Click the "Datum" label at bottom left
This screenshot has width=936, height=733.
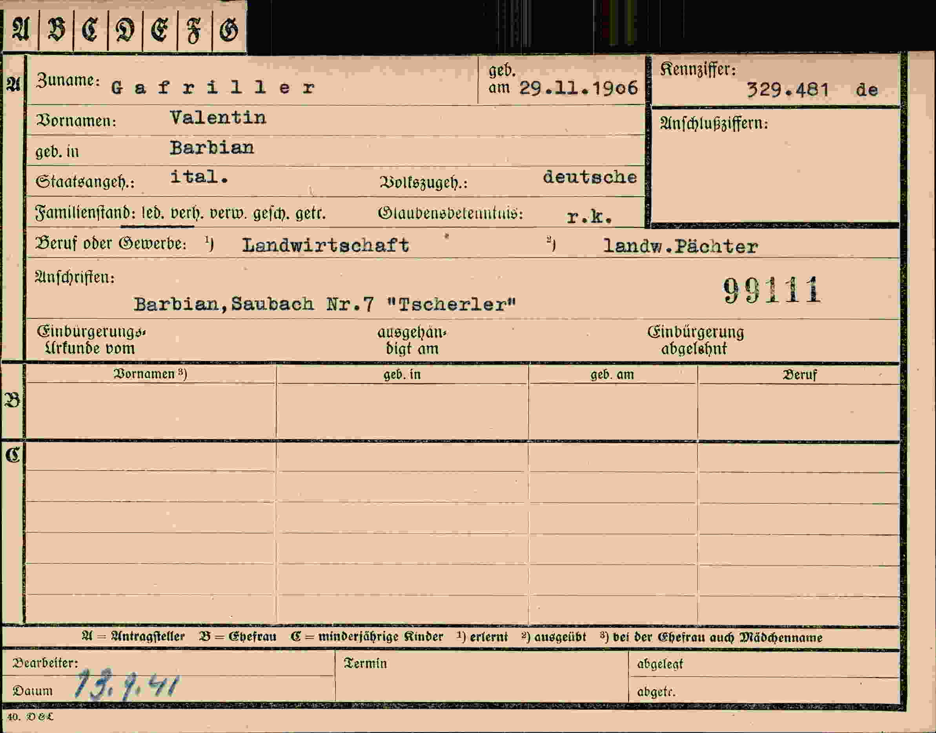[x=33, y=691]
